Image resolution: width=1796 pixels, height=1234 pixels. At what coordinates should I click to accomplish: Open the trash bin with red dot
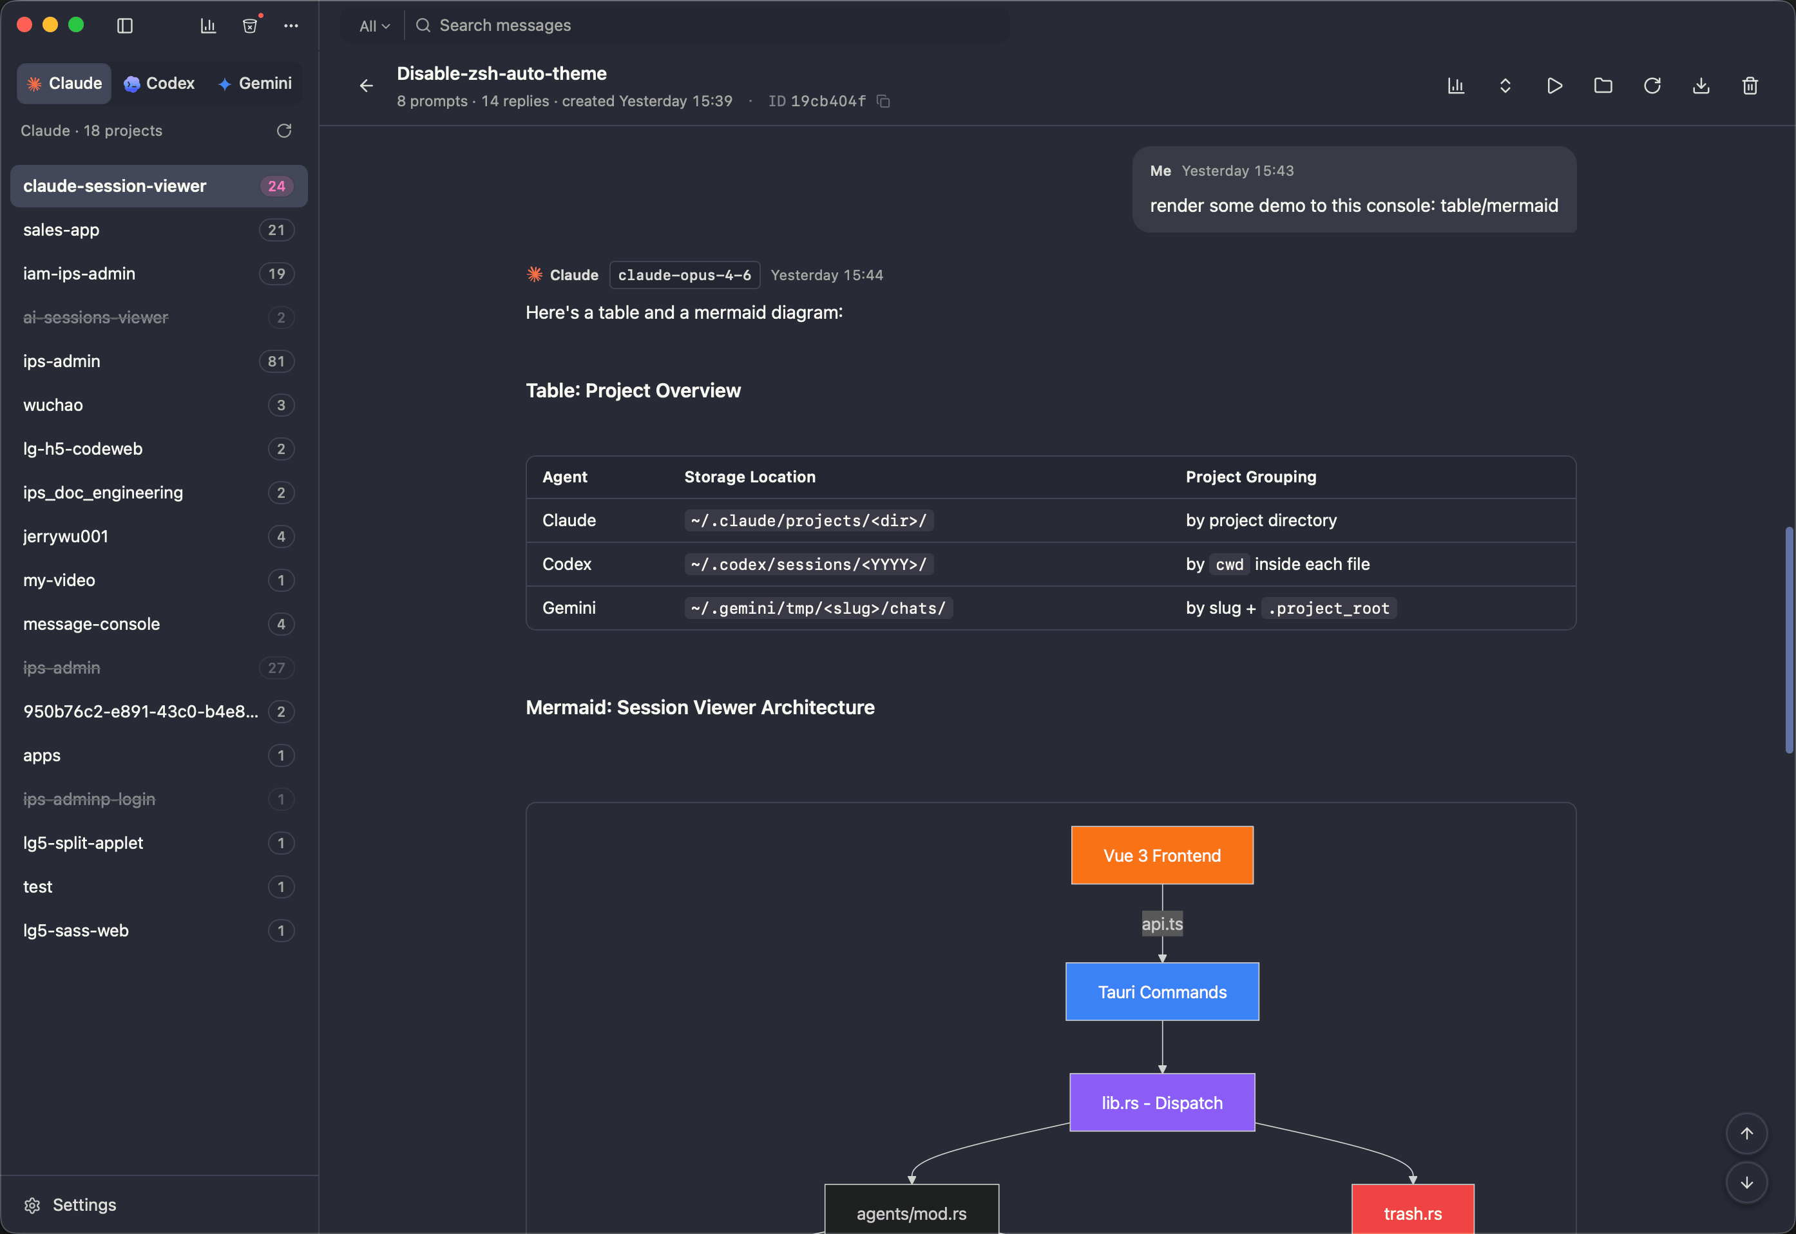[x=250, y=26]
